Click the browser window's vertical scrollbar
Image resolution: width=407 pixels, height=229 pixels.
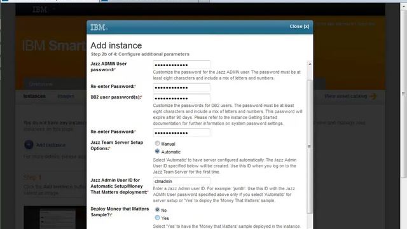(x=404, y=94)
